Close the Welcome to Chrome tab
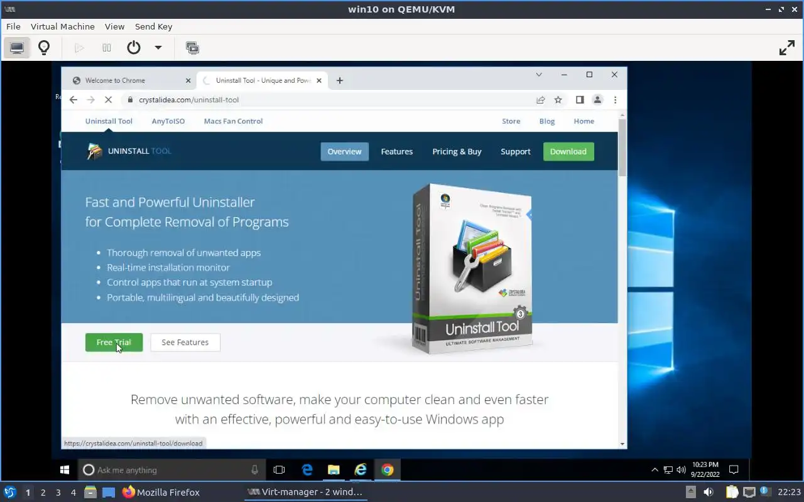Viewport: 804px width, 502px height. (x=188, y=80)
